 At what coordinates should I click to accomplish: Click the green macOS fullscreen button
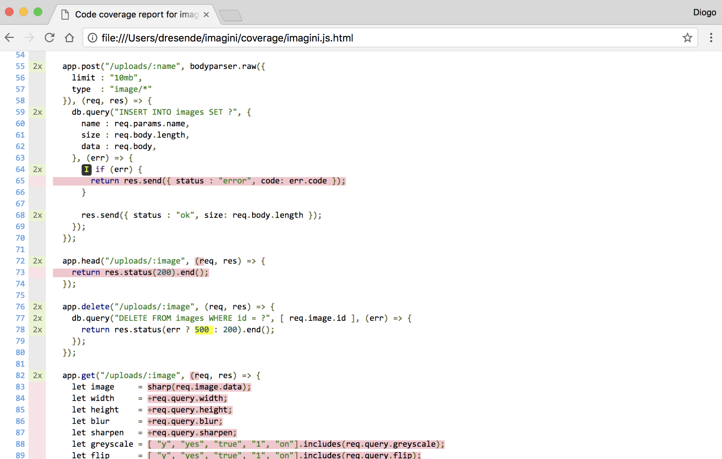(38, 12)
